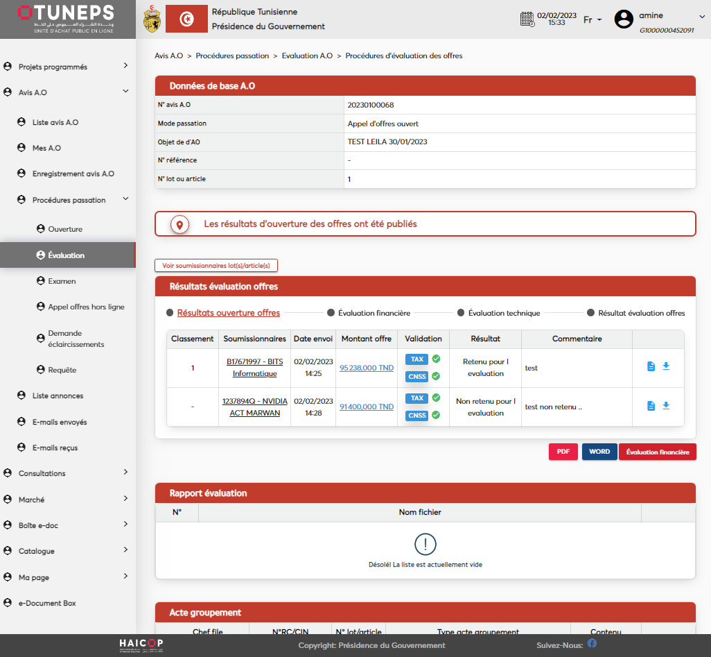Click the user profile avatar icon
711x657 pixels.
tap(624, 19)
